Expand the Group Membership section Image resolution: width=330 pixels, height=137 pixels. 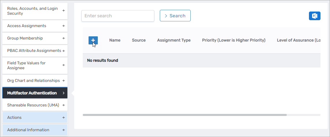(x=35, y=38)
